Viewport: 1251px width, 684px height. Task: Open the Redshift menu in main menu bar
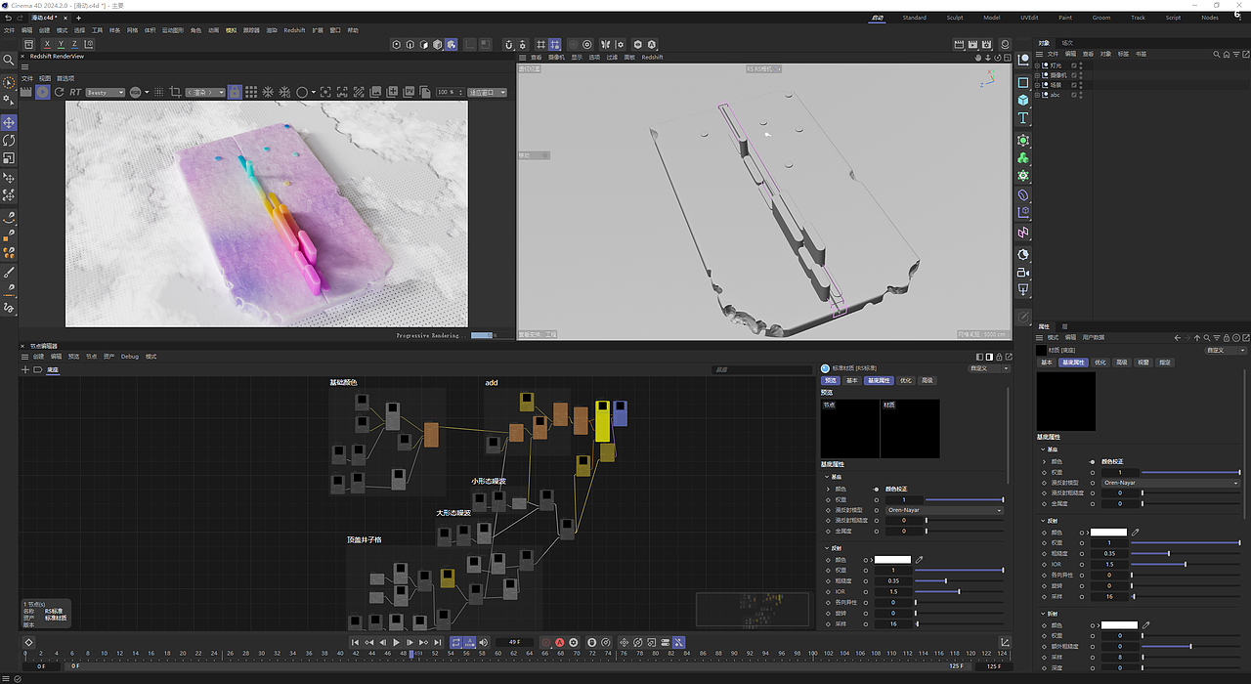pos(294,30)
